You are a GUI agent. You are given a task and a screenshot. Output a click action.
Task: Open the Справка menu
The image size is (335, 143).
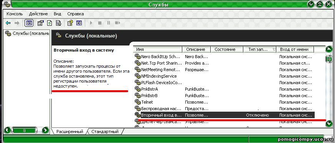(x=76, y=14)
